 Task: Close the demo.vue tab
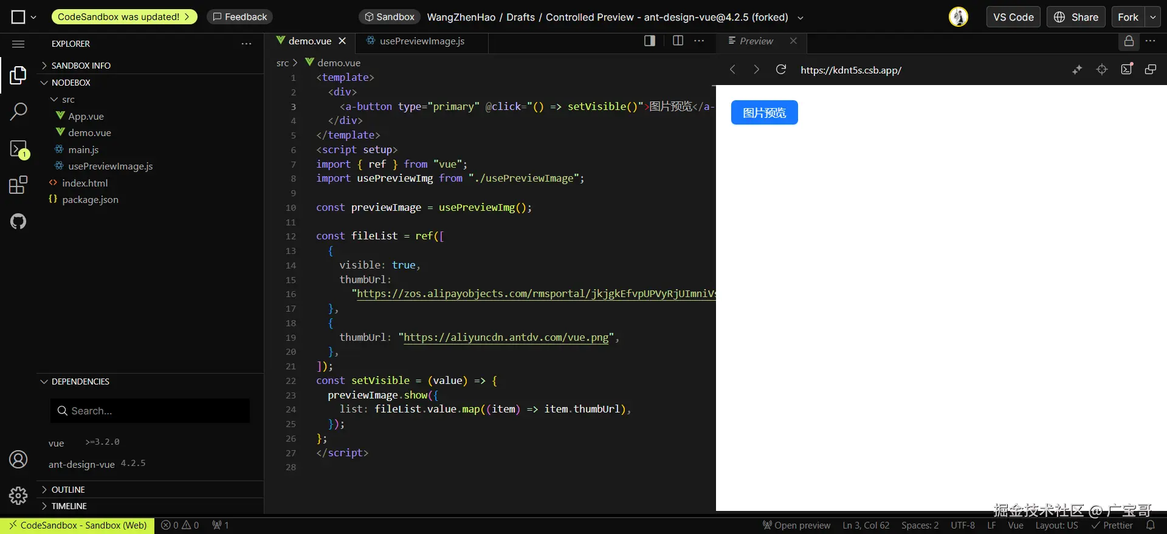point(342,41)
